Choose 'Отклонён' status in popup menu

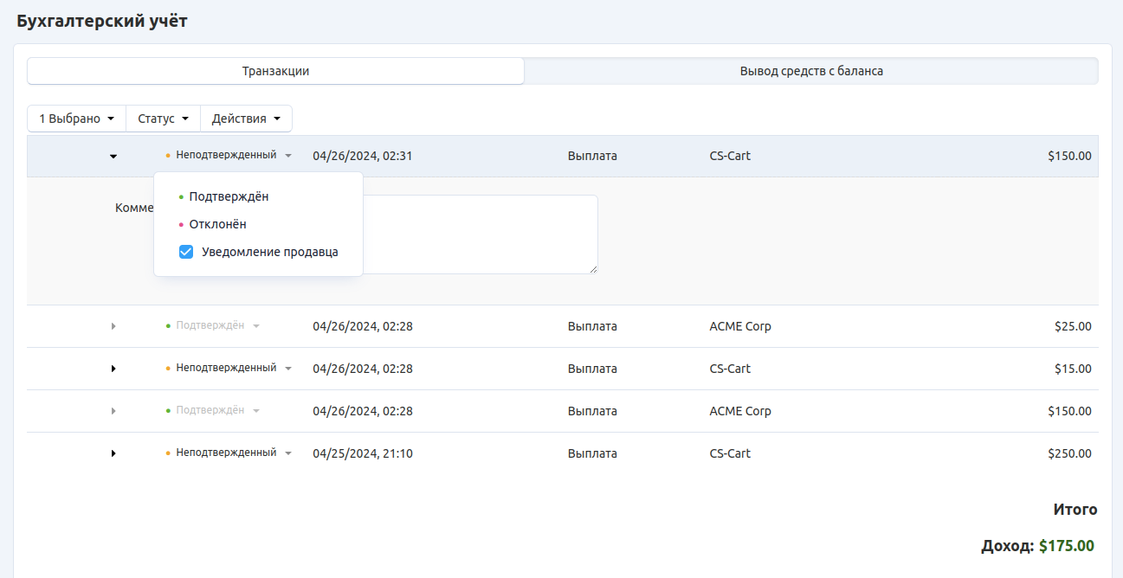(217, 224)
